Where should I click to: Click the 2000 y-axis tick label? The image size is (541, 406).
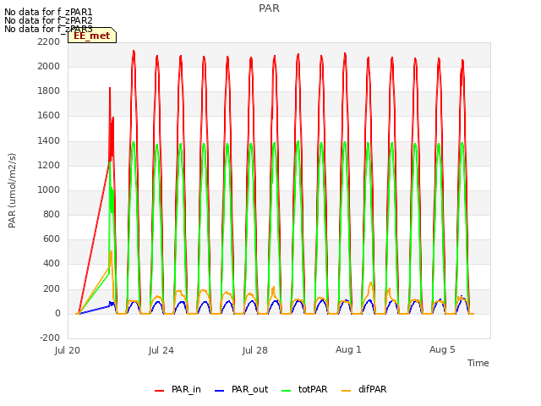point(49,67)
